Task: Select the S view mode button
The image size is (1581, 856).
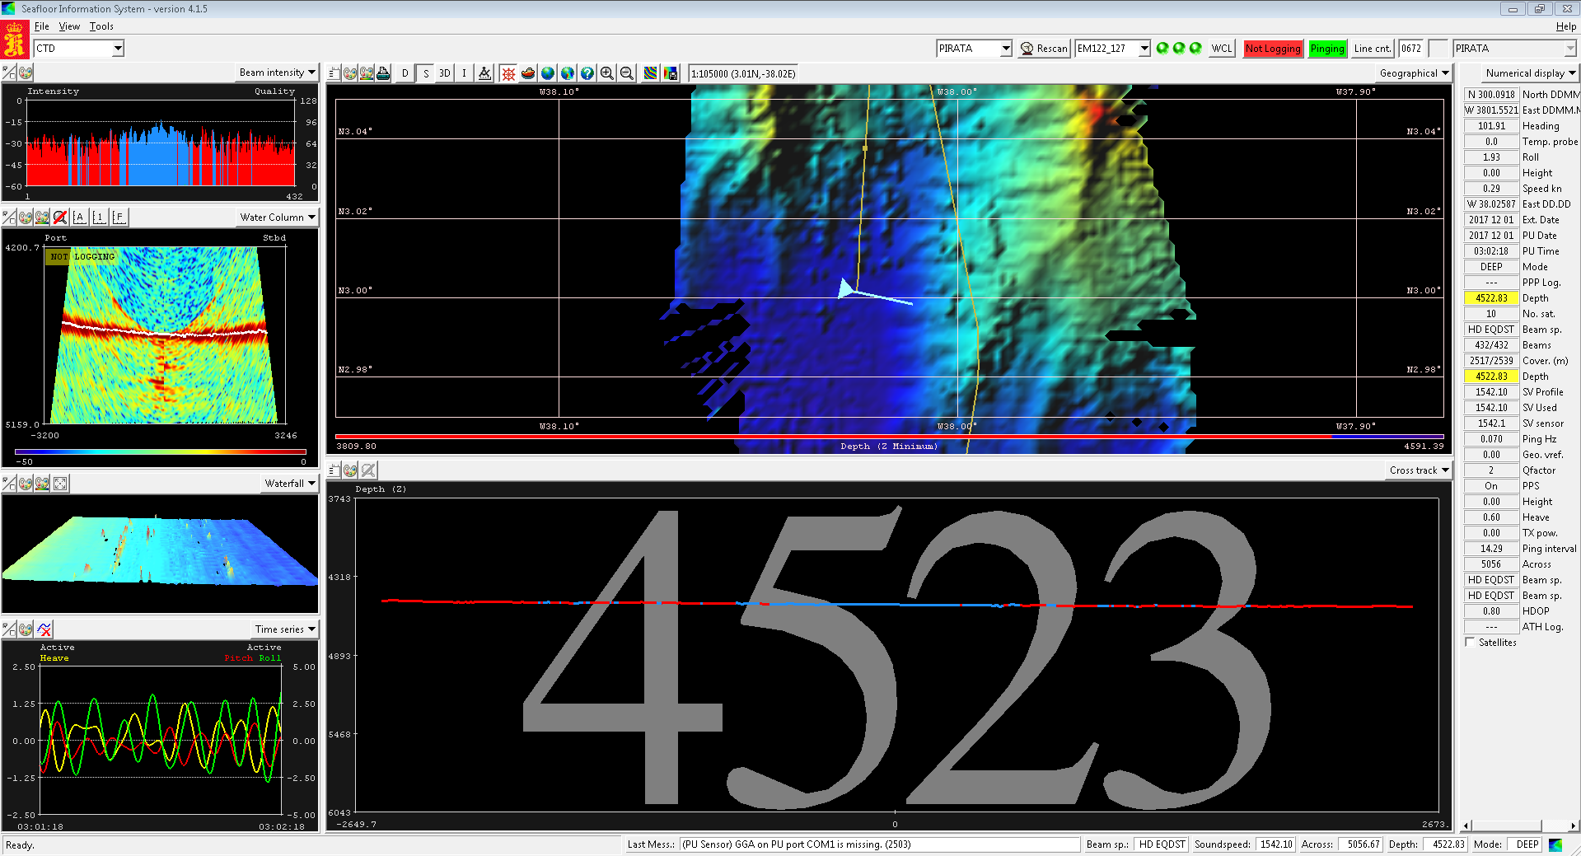Action: pos(426,73)
